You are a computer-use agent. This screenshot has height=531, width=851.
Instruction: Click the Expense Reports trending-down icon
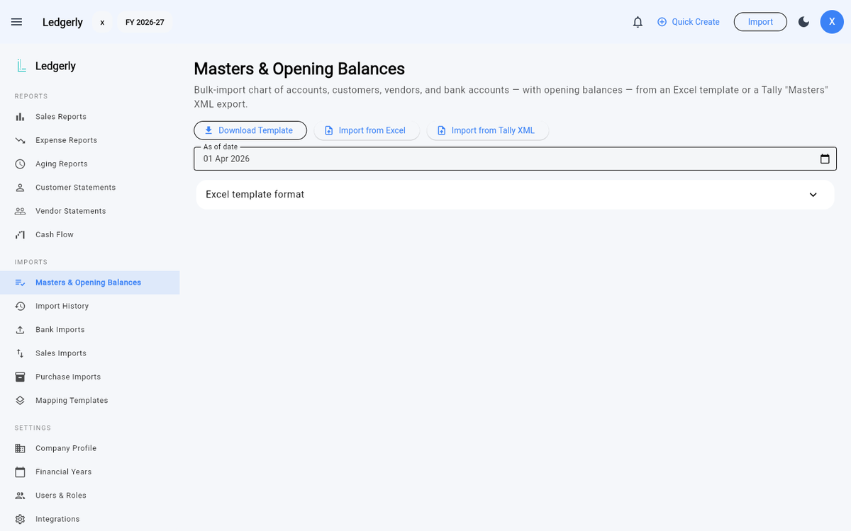(21, 140)
